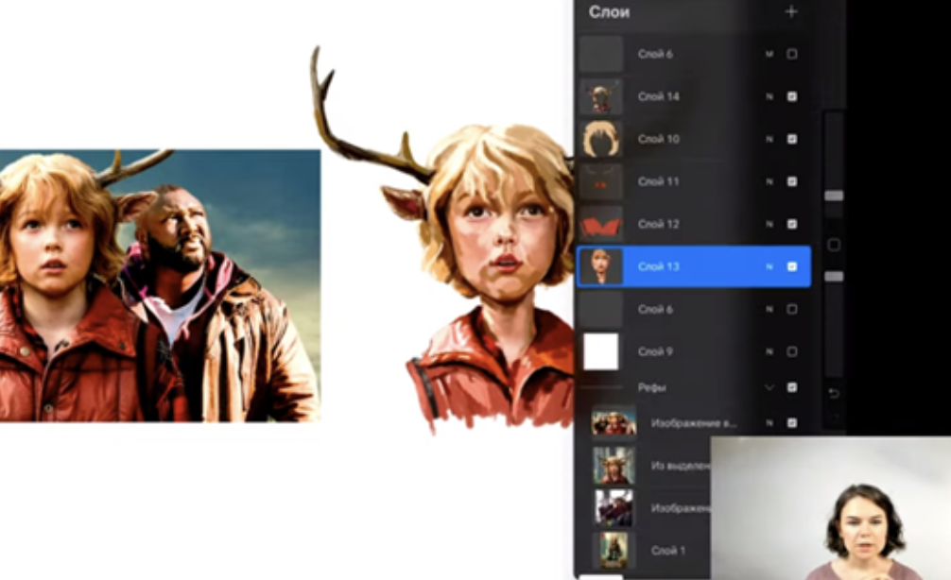
Task: Click the reference photo on the canvas
Action: click(x=160, y=285)
